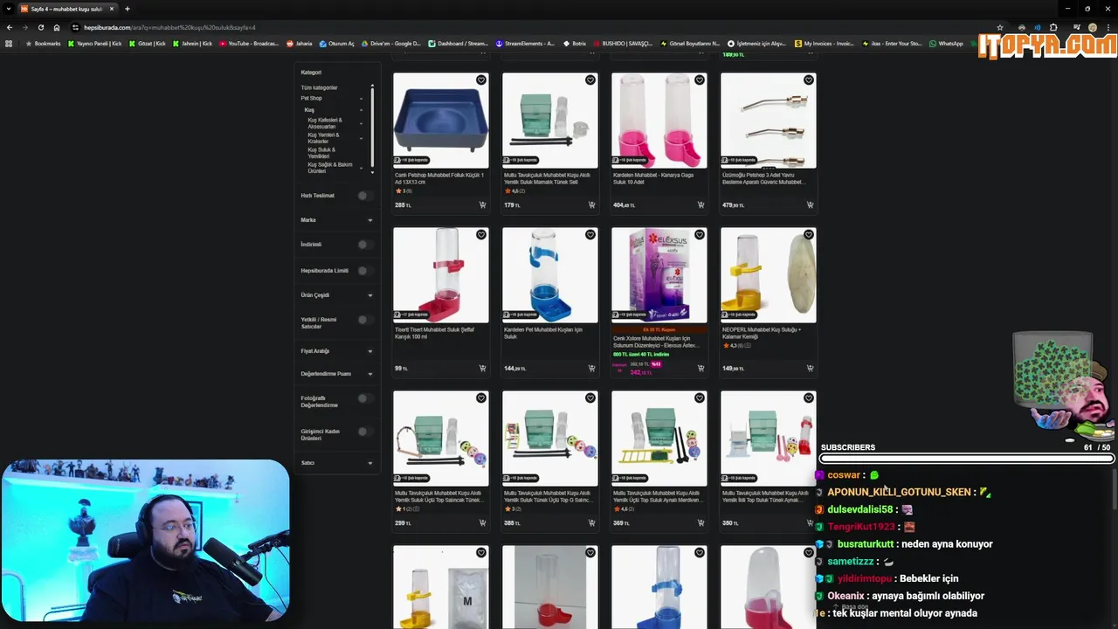Select Tüm kategoriler link
This screenshot has width=1118, height=629.
pyautogui.click(x=320, y=87)
